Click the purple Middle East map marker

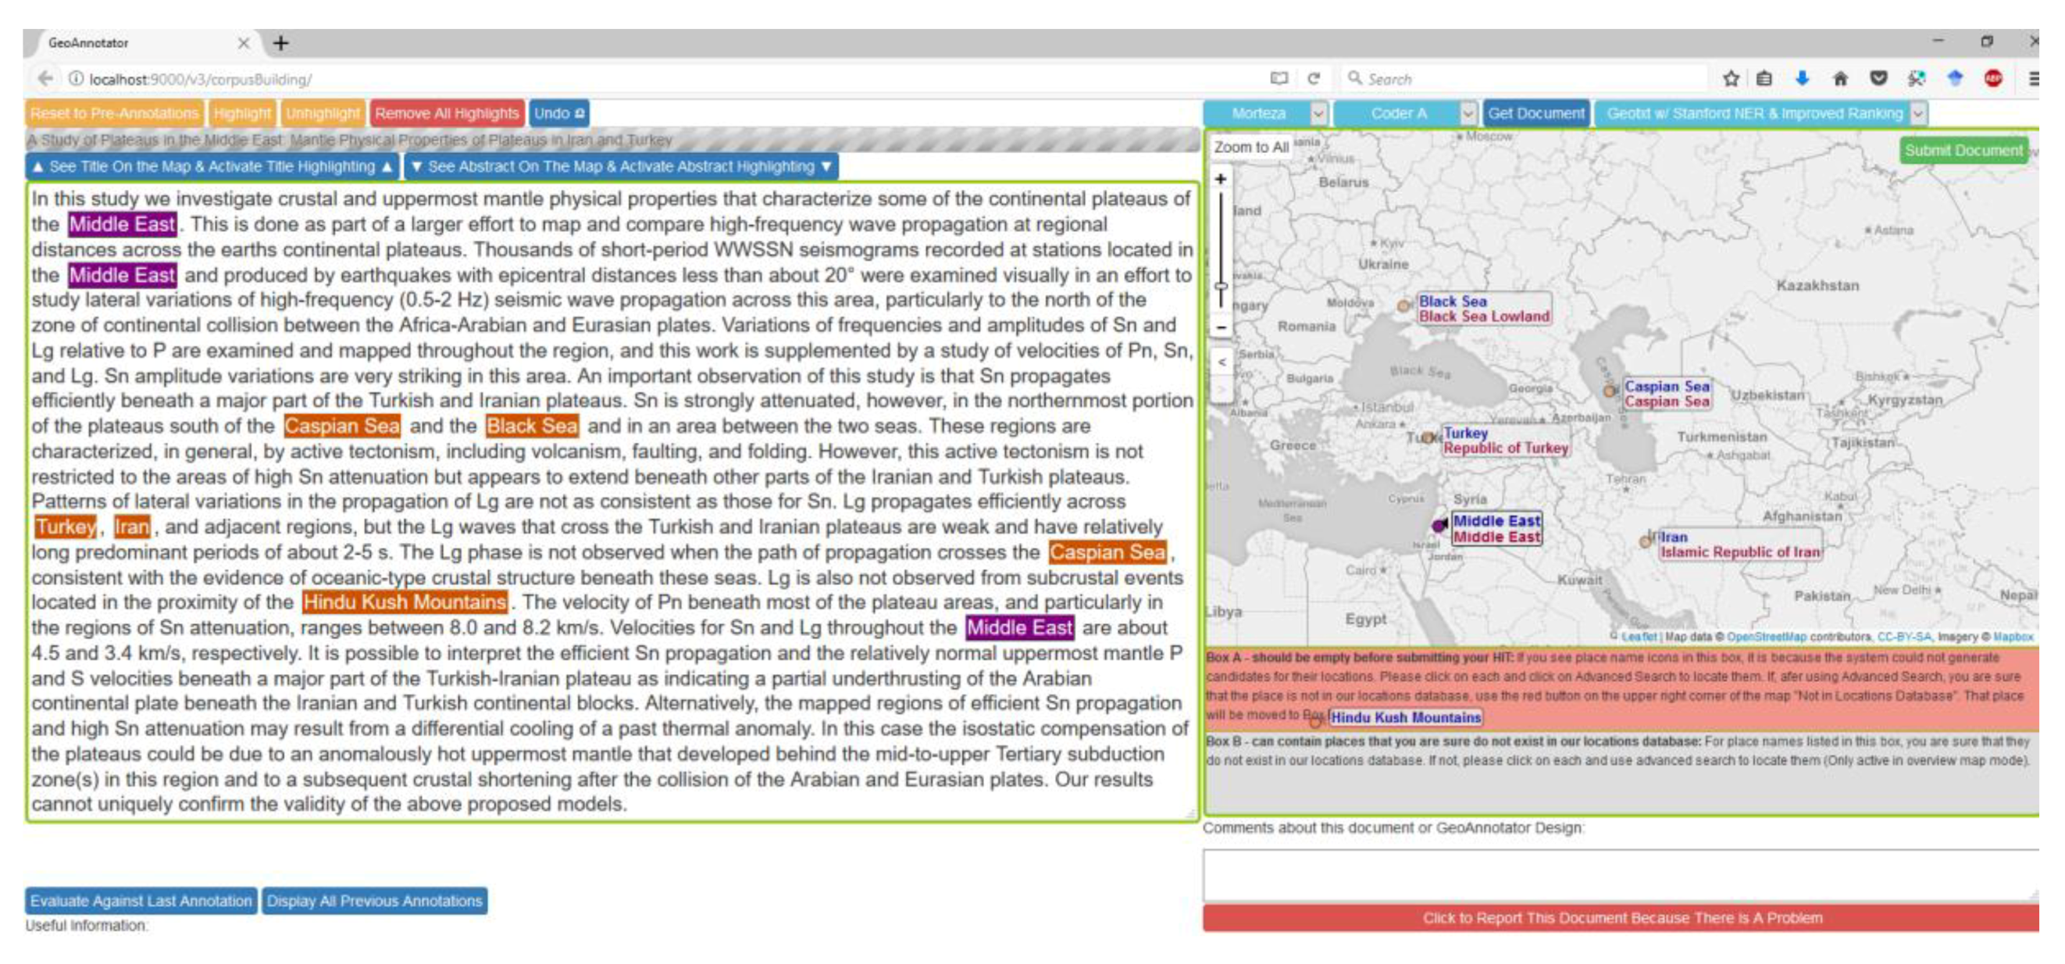pyautogui.click(x=1439, y=526)
